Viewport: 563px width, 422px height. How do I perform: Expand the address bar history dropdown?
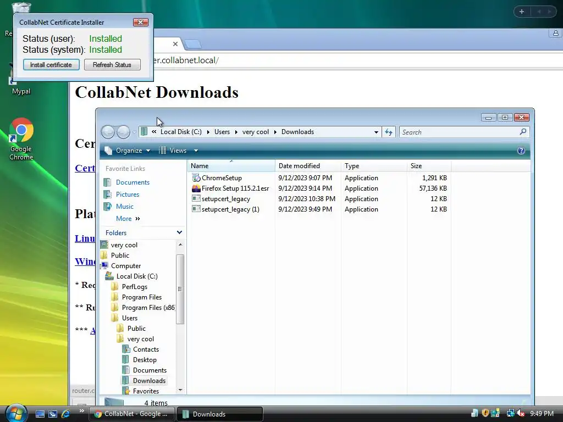point(376,132)
